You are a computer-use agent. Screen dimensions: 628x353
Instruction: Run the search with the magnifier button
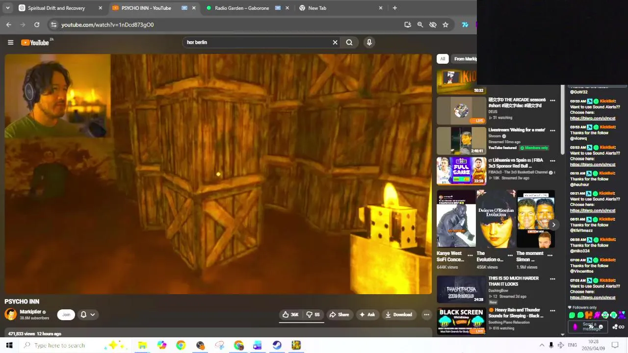click(349, 42)
